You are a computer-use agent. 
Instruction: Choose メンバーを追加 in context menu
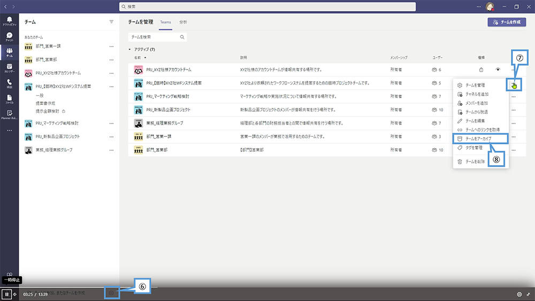pos(481,103)
